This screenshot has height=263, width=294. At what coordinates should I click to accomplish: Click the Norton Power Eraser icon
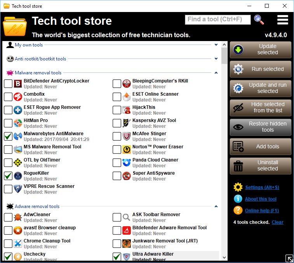(127, 150)
